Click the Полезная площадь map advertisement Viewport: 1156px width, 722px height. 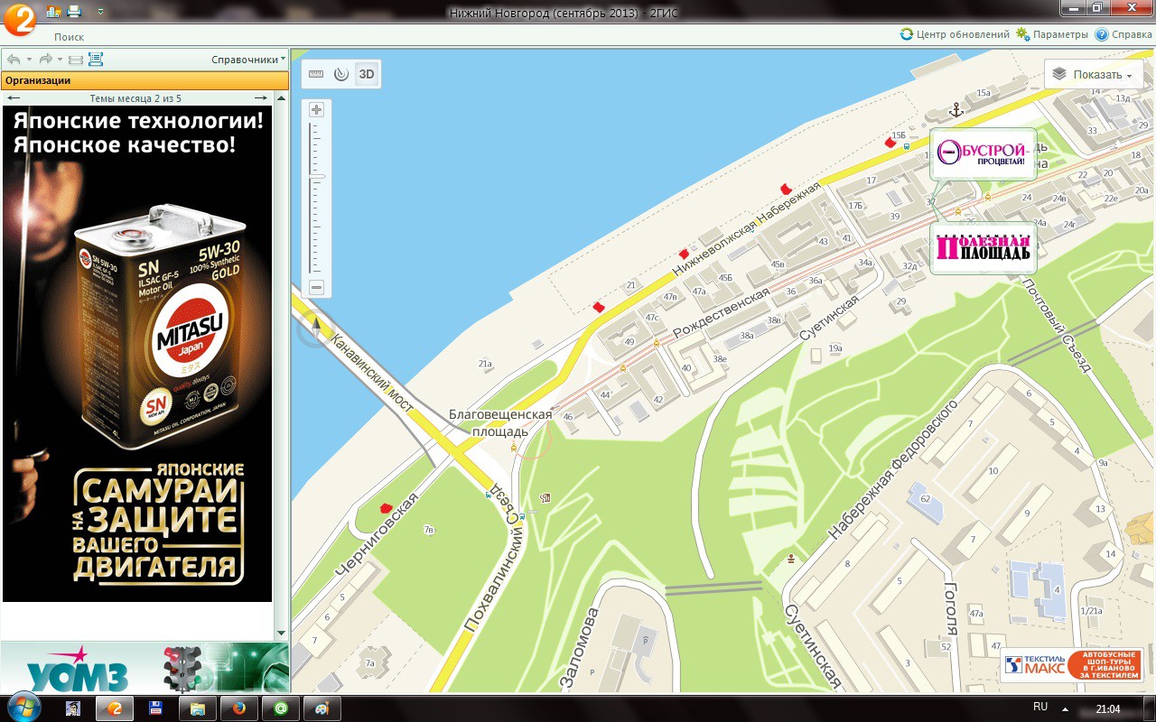(x=983, y=247)
